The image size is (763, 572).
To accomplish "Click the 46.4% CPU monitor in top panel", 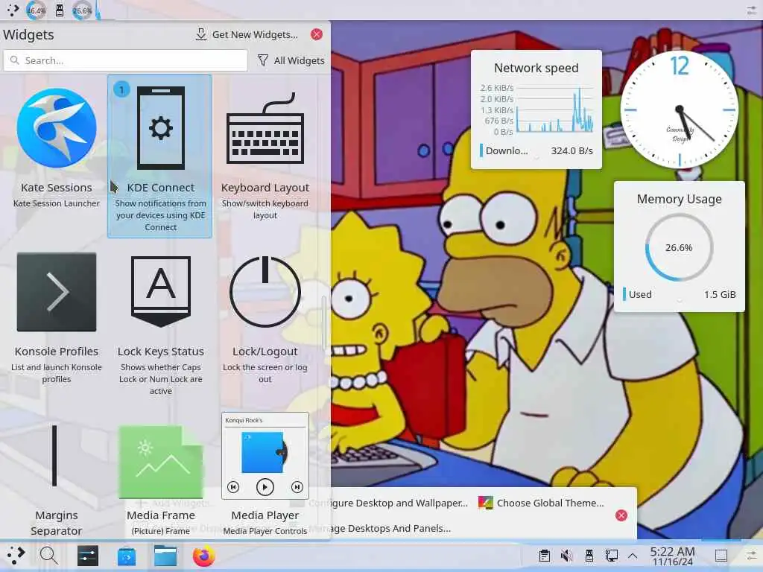I will [36, 10].
